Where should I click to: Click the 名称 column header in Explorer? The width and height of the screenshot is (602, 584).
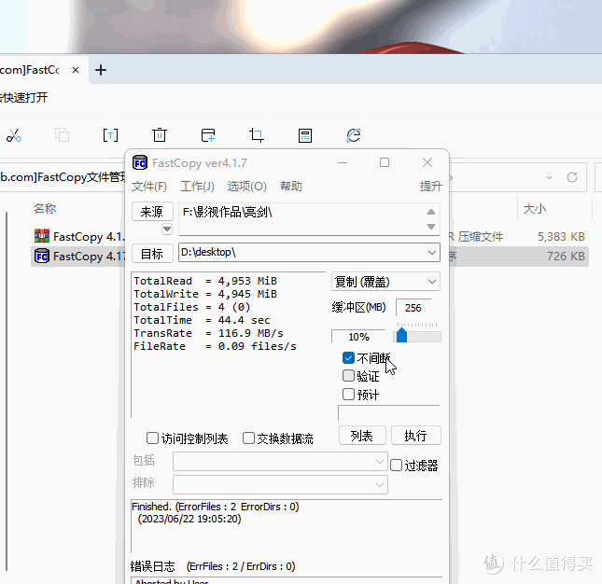[45, 209]
